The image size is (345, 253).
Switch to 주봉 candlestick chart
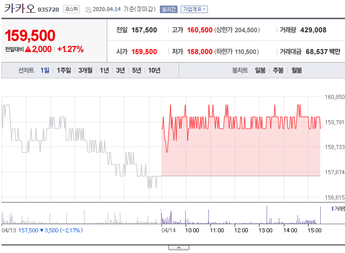(x=278, y=70)
